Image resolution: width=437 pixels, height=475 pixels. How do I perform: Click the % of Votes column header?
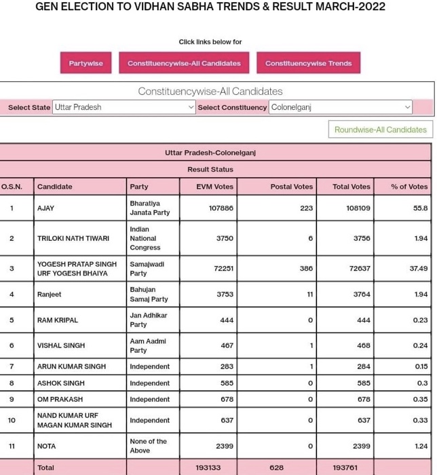click(409, 187)
